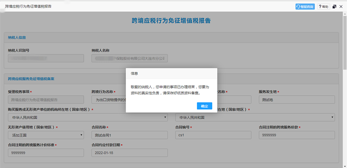Click 合同编号 field containing cs1
The width and height of the screenshot is (347, 168).
click(213, 135)
